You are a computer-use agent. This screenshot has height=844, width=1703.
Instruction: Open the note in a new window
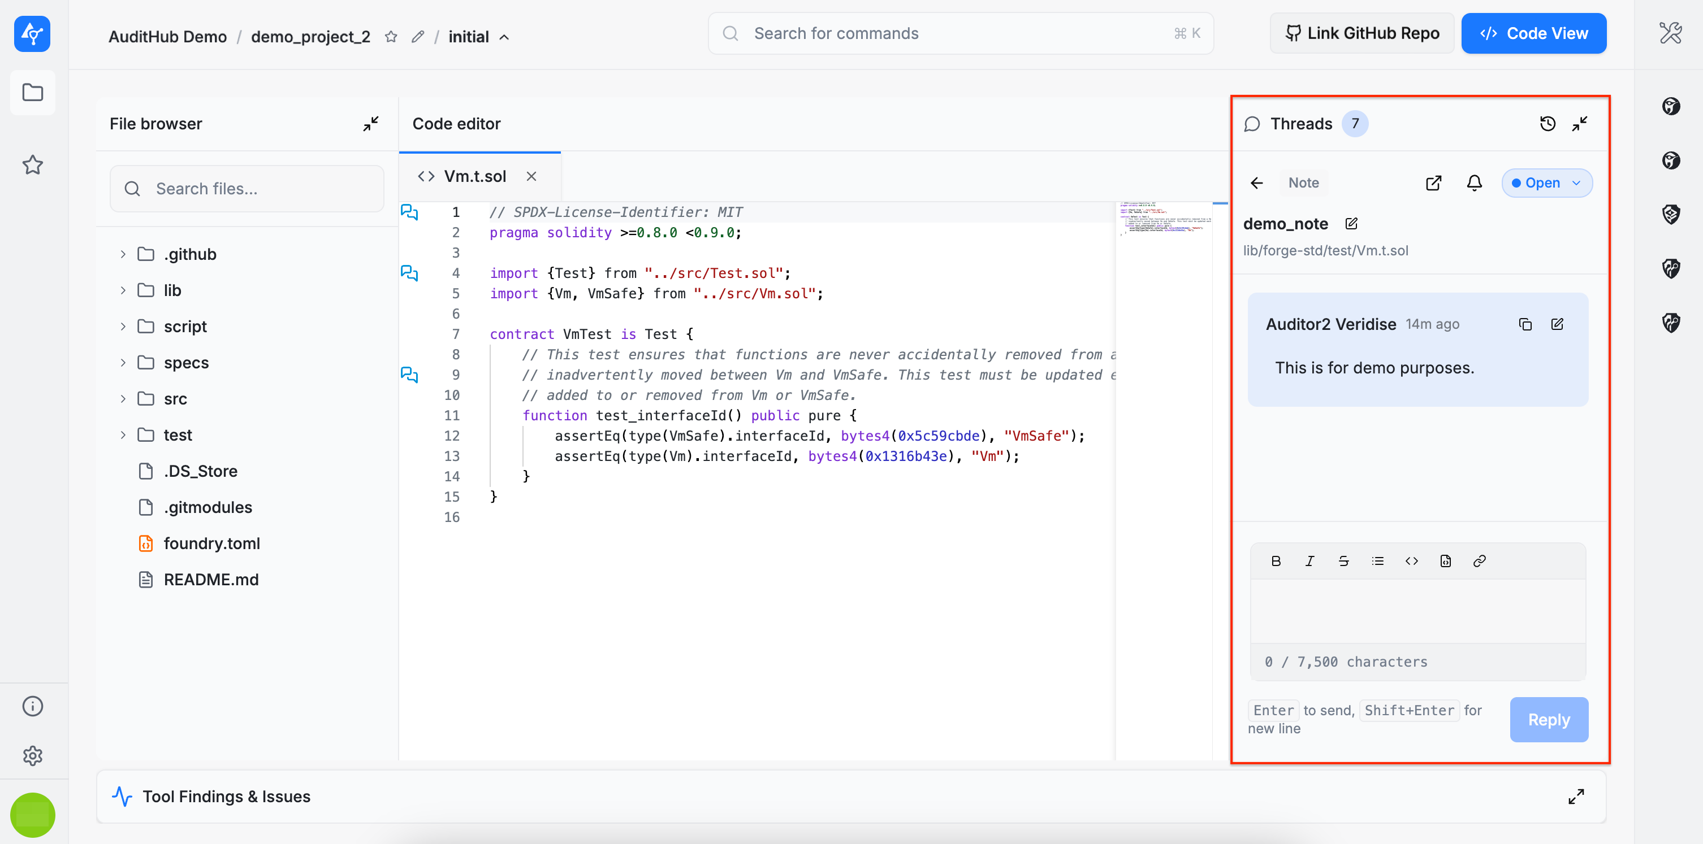[1433, 183]
